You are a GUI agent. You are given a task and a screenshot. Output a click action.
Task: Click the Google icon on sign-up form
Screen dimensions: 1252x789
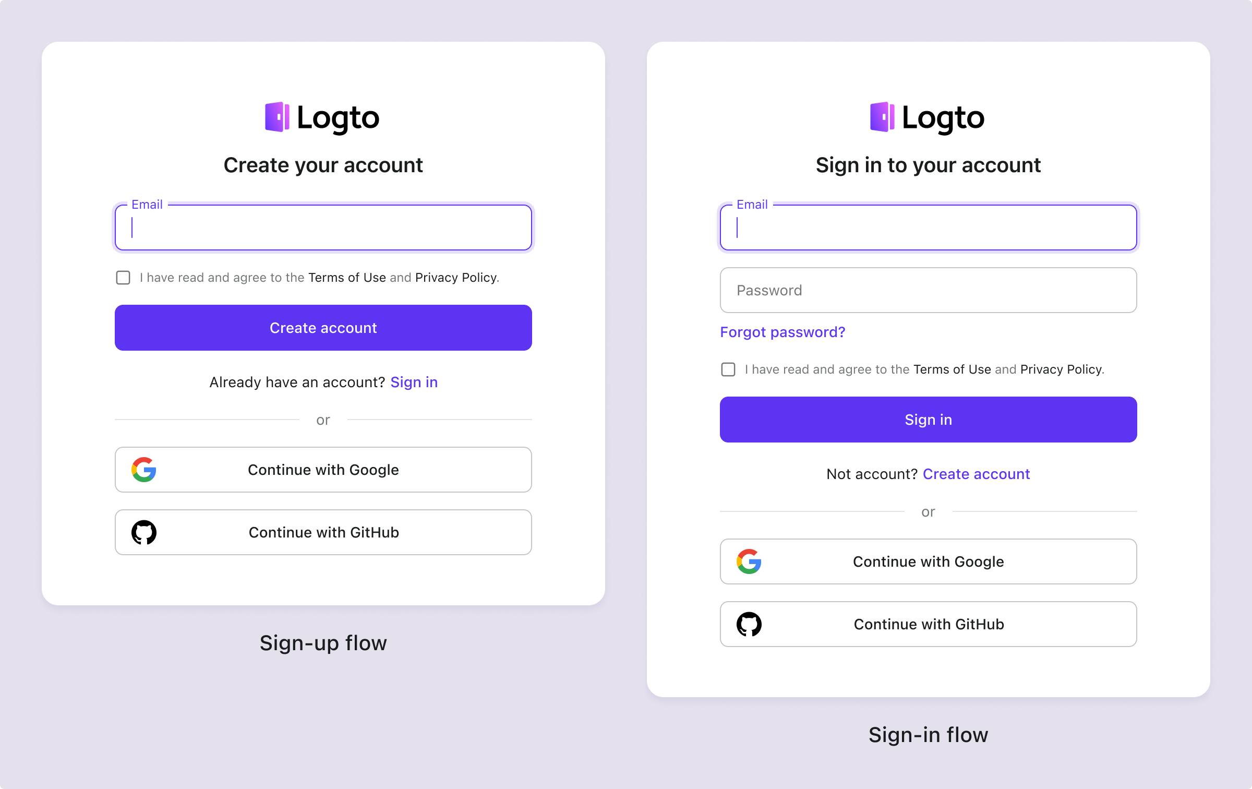click(x=145, y=470)
